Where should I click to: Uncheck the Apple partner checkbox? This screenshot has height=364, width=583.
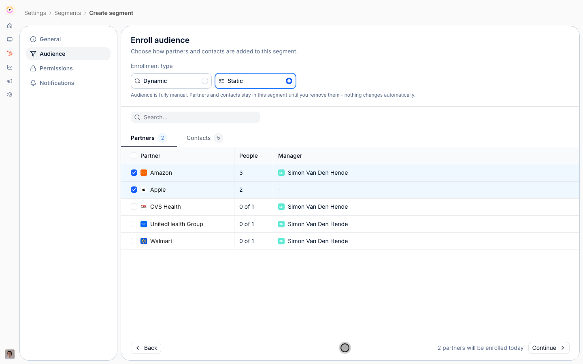click(x=134, y=190)
